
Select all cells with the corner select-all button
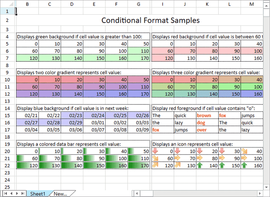coord(8,4)
